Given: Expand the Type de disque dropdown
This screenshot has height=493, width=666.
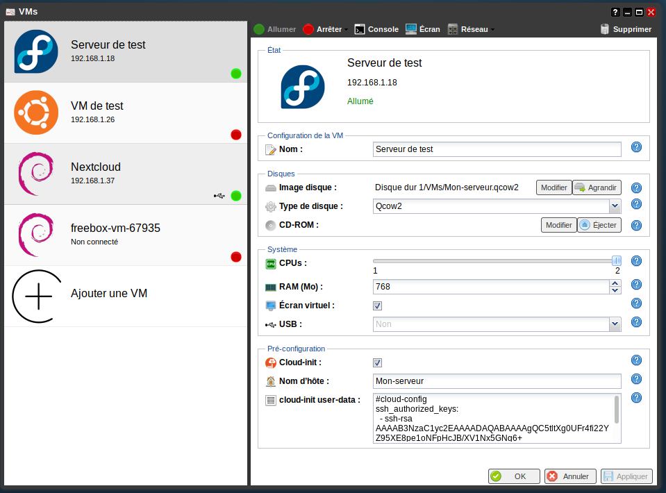Looking at the screenshot, I should point(614,206).
